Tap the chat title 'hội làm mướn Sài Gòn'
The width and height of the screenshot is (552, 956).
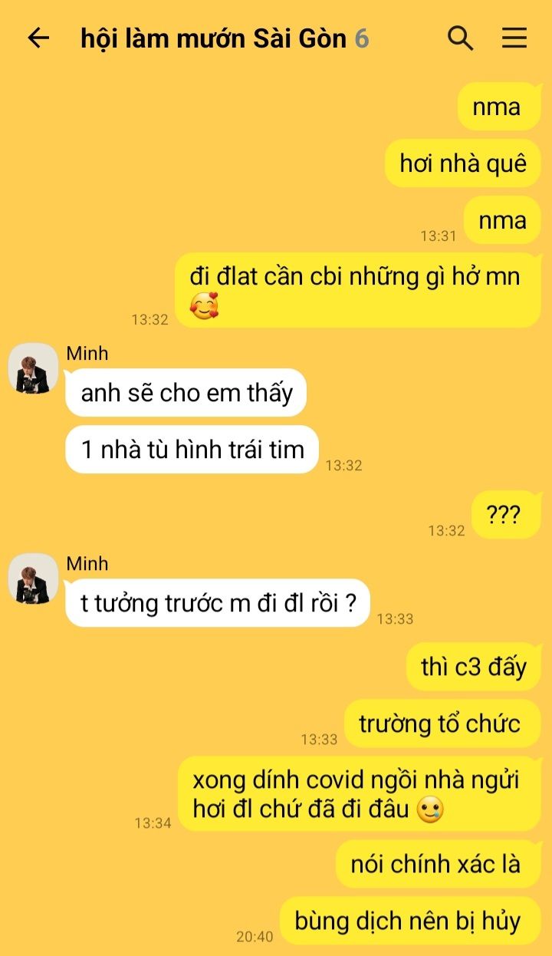tap(214, 38)
